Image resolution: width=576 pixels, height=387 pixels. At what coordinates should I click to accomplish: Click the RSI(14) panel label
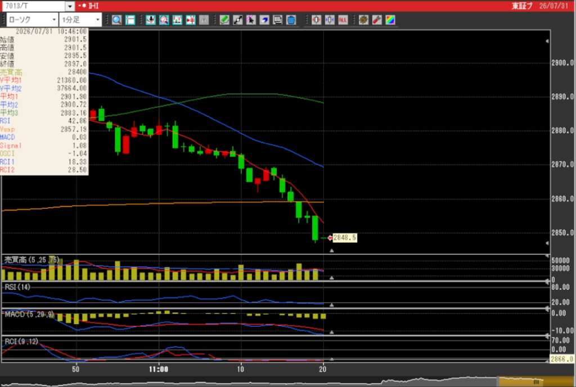[17, 287]
